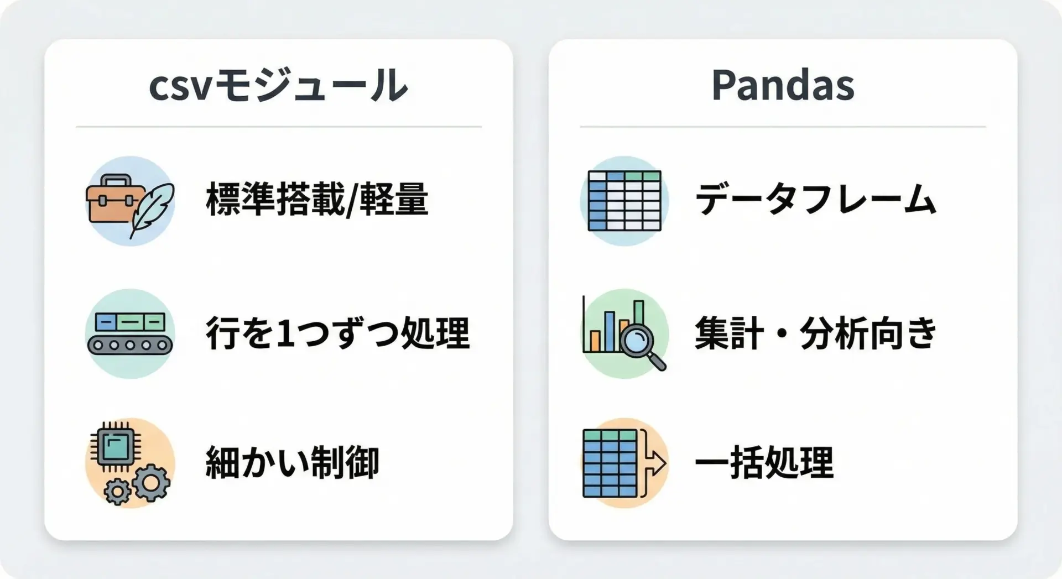1062x579 pixels.
Task: Select the Pandas heading
Action: [783, 86]
